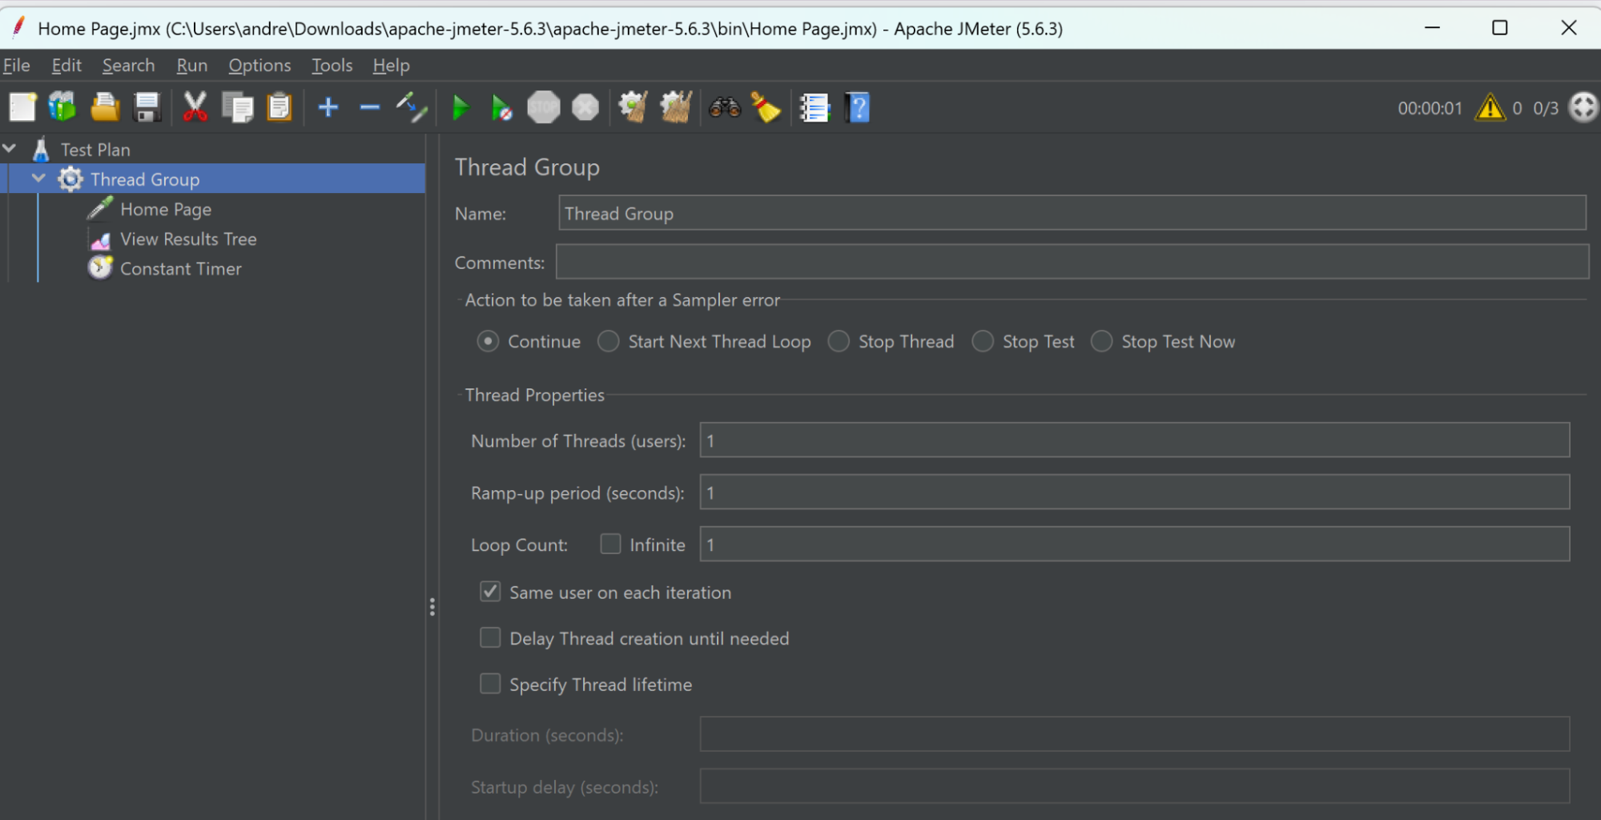
Task: Select the Continue radio button
Action: tap(488, 341)
